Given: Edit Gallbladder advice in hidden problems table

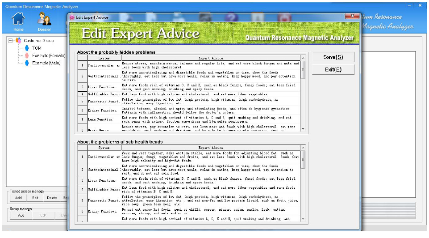Looking at the screenshot, I should tap(211, 94).
